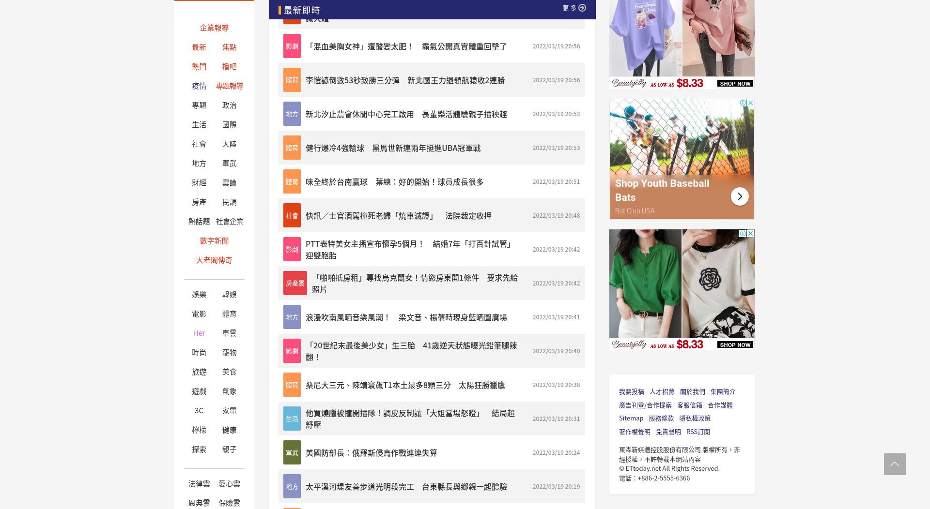The image size is (930, 509).
Task: Click the purple grape juice shirt ad image
Action: coord(645,38)
